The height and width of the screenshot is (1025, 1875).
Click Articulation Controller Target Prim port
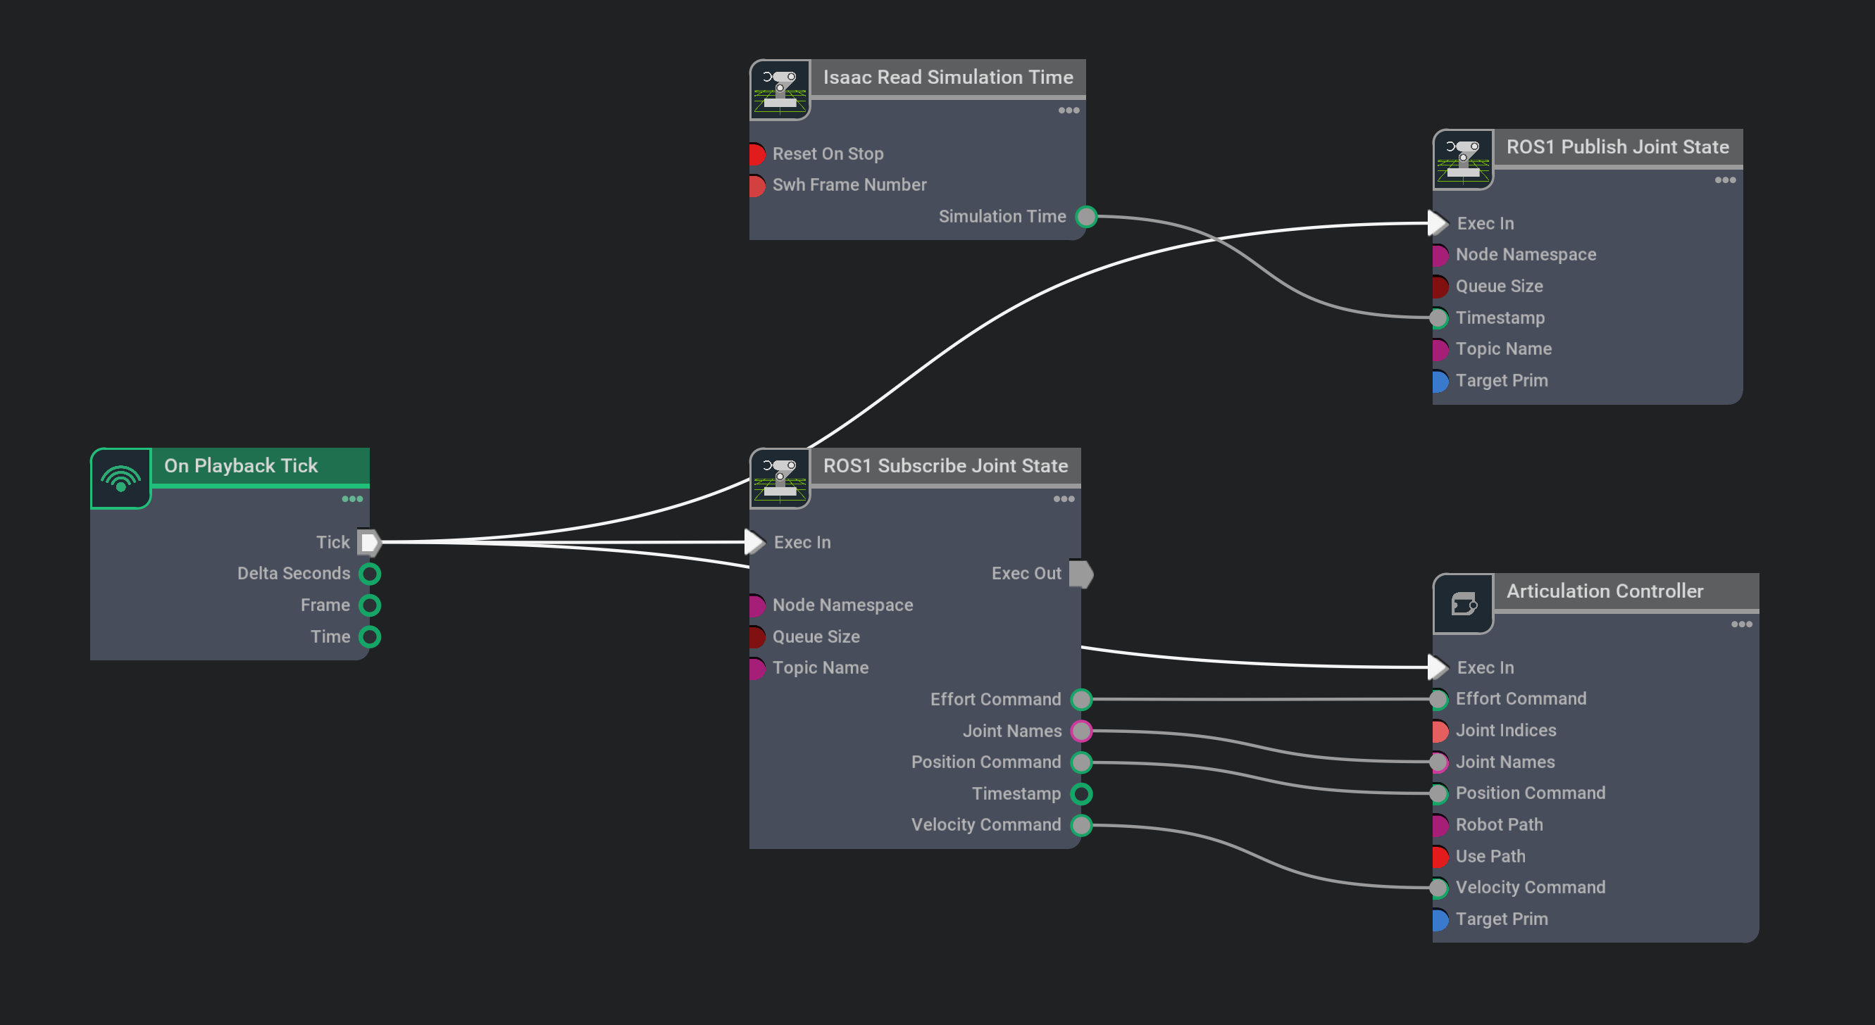pyautogui.click(x=1440, y=919)
